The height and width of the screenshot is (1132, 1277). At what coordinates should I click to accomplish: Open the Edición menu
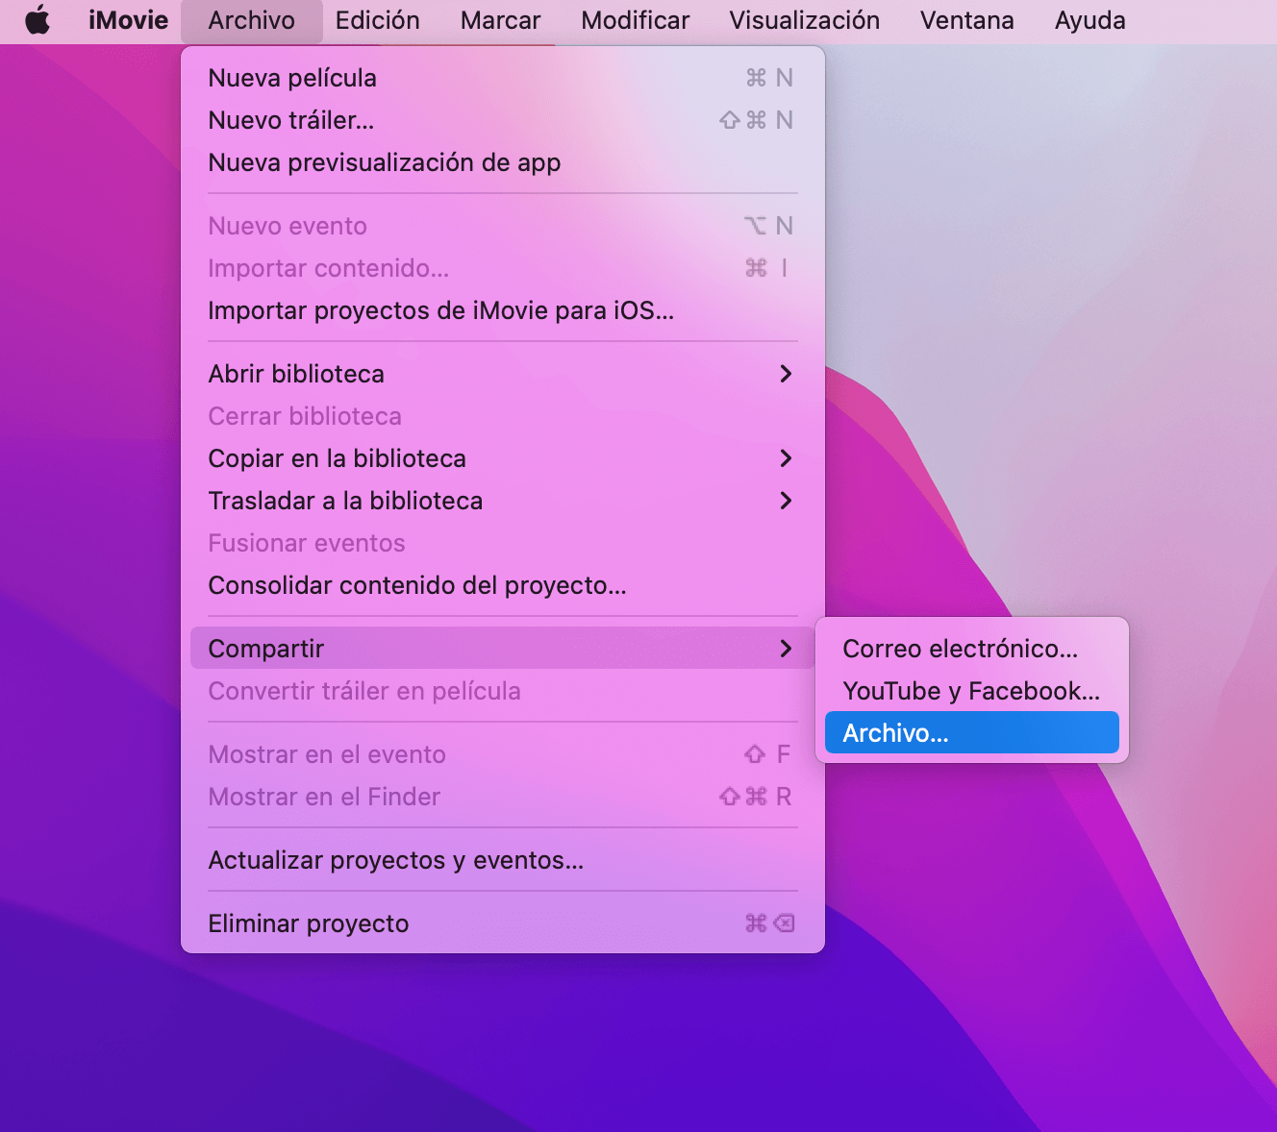pyautogui.click(x=377, y=20)
